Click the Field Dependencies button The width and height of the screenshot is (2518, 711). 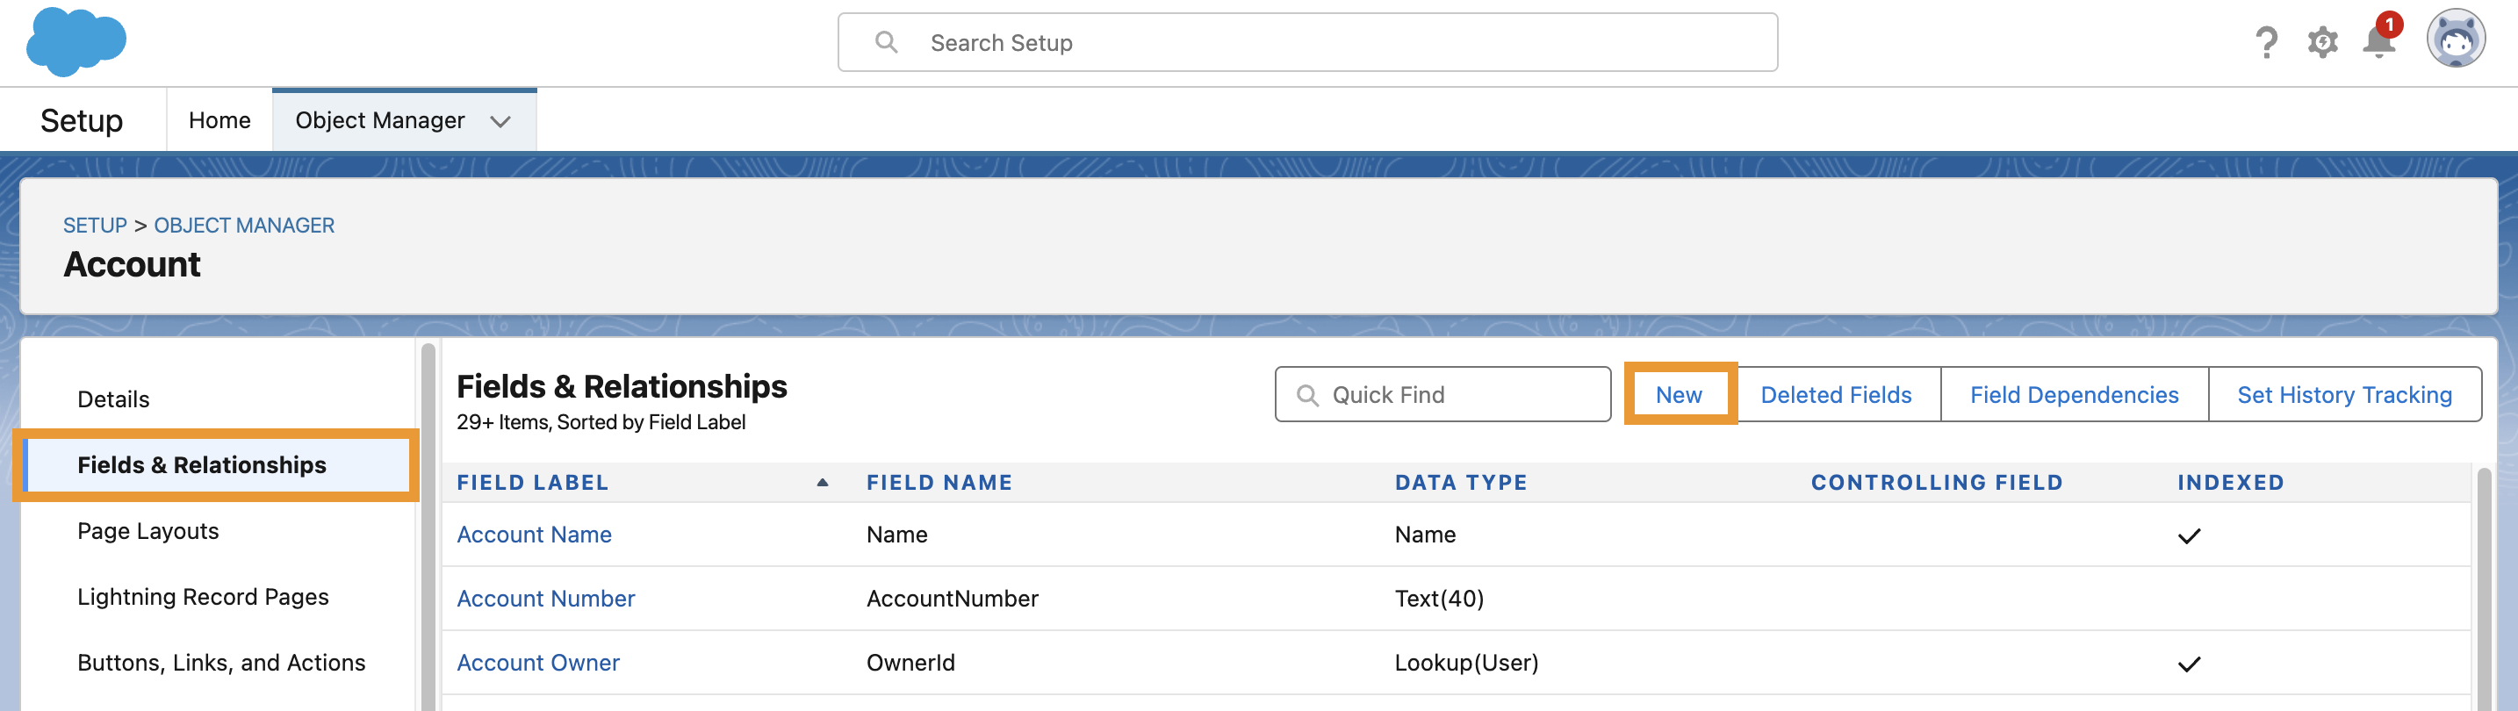point(2075,395)
